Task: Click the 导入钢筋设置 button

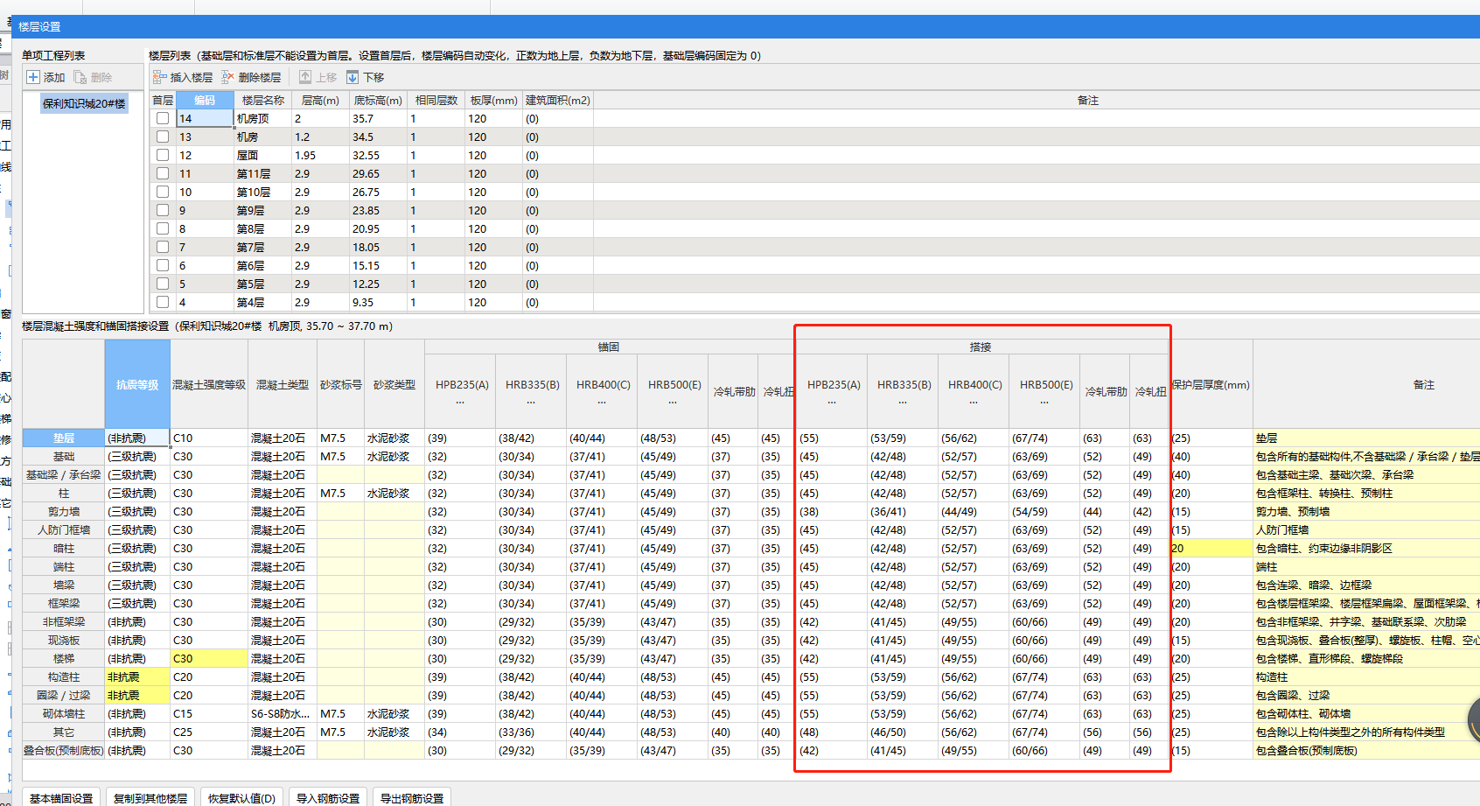Action: click(328, 797)
